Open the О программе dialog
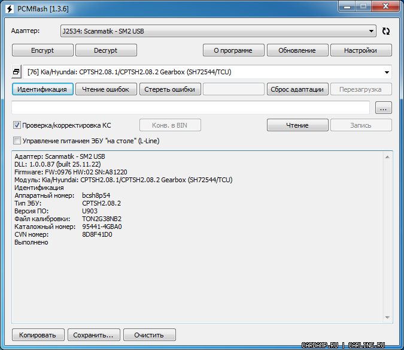Screen dimensions: 404x350 pyautogui.click(x=233, y=50)
